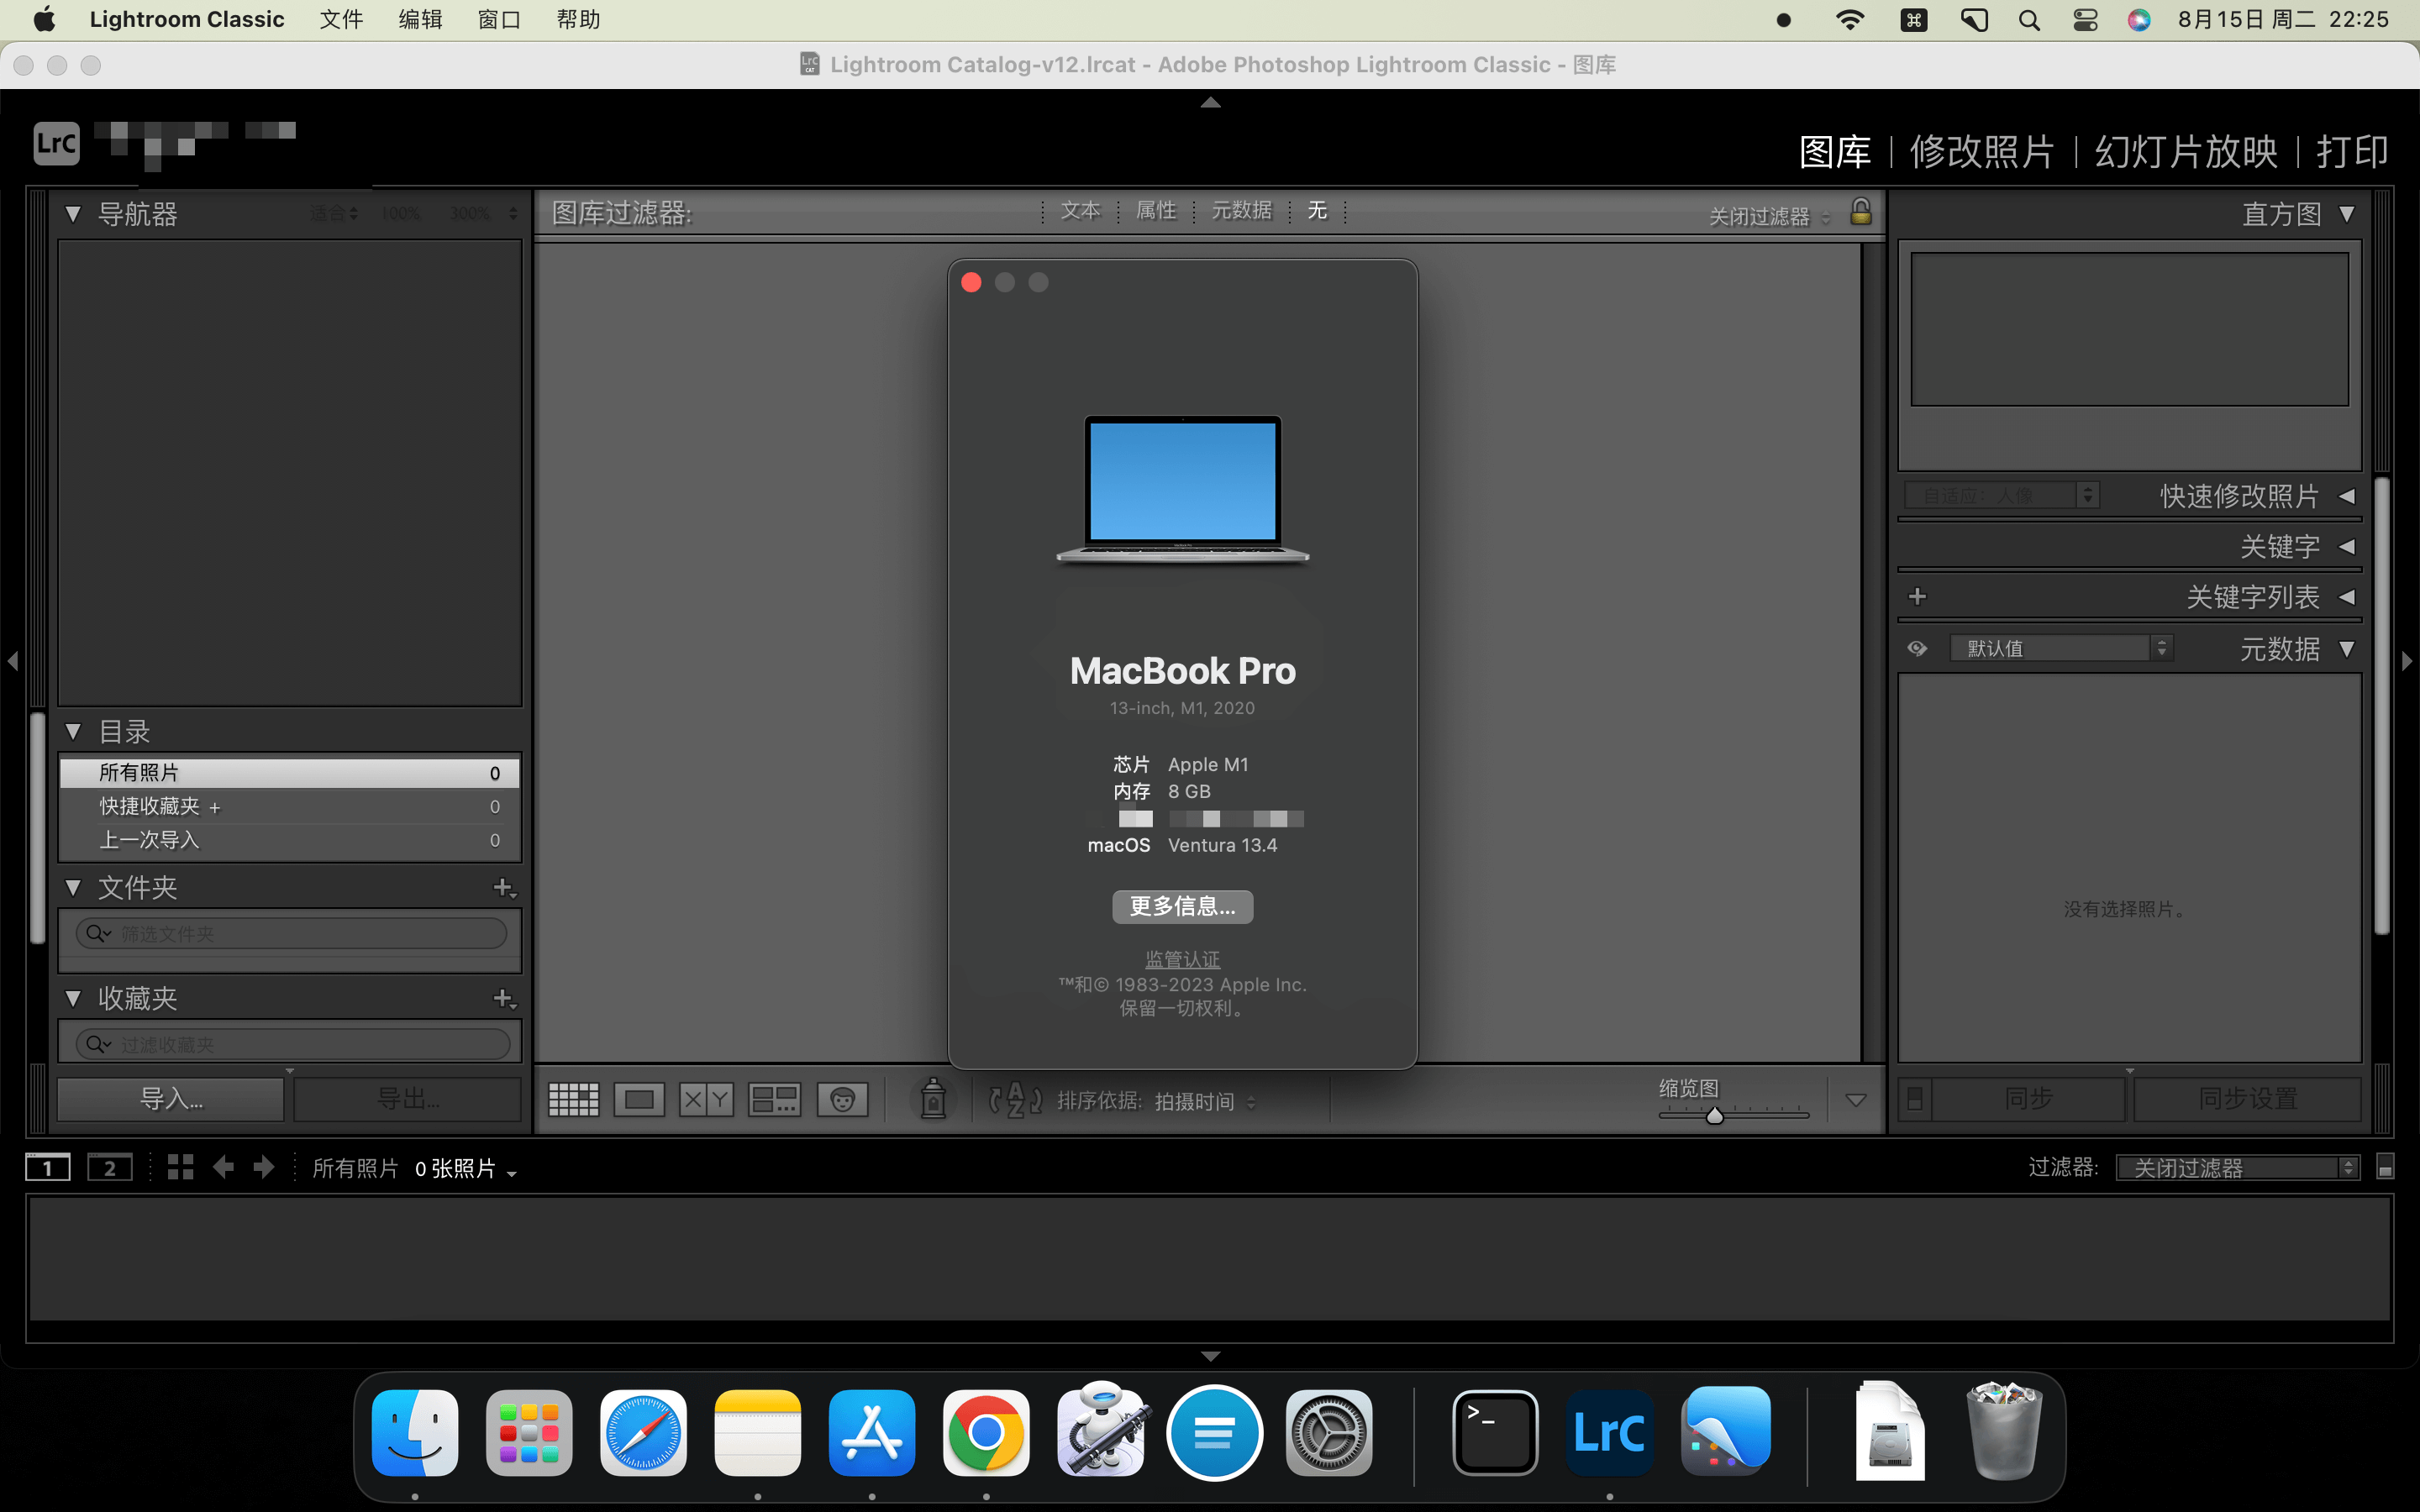The width and height of the screenshot is (2420, 1512).
Task: Open Control Center in menu bar
Action: 2085,20
